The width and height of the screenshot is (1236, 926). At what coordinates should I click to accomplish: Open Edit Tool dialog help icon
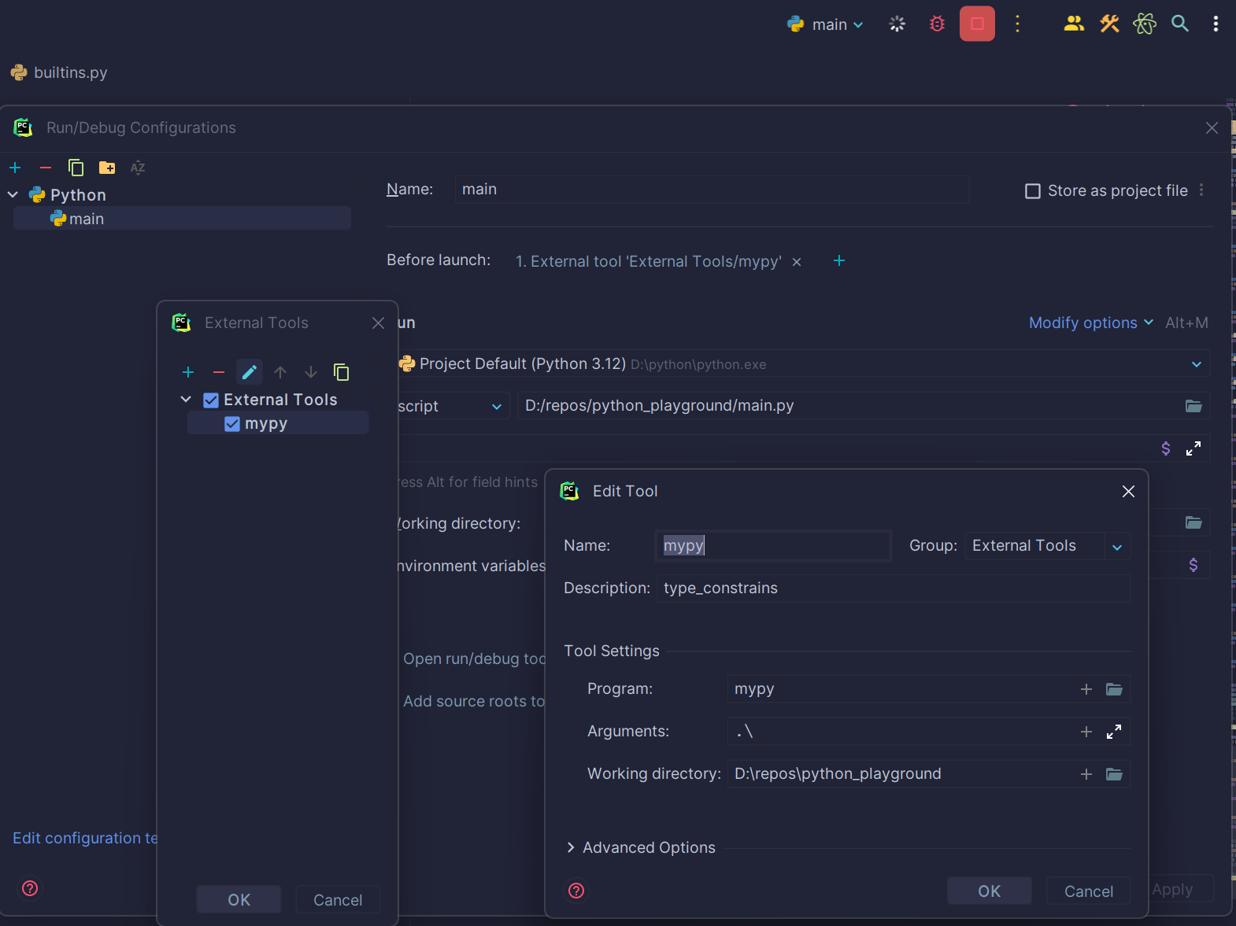click(576, 891)
